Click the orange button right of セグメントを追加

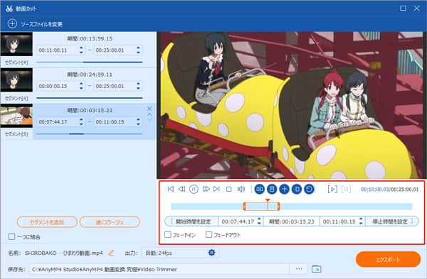[110, 222]
